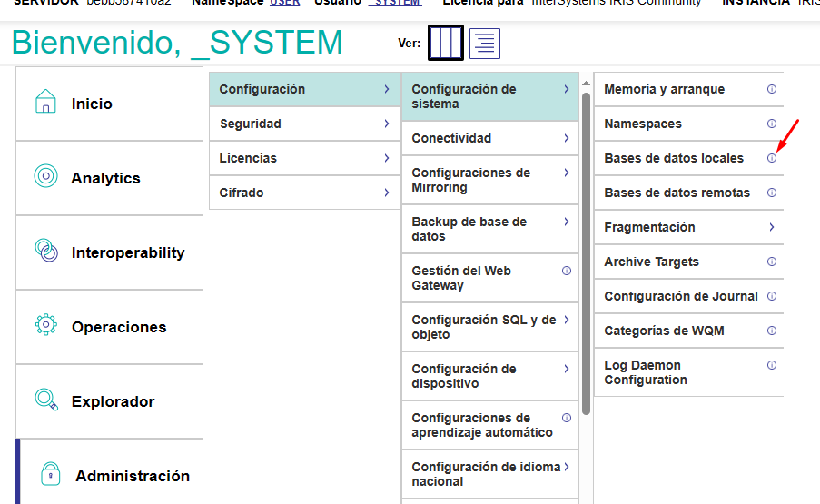Expand the Fragmentación chevron

(x=772, y=227)
